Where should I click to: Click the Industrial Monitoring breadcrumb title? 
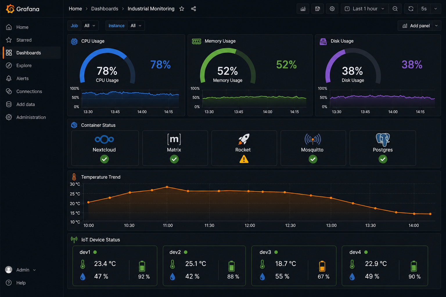click(x=151, y=9)
